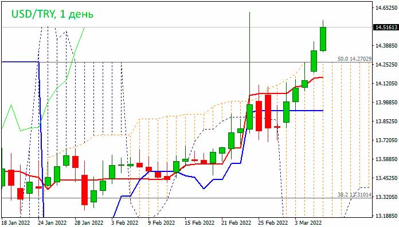
Task: Click the date label '15 Feb 2022'
Action: 199,223
